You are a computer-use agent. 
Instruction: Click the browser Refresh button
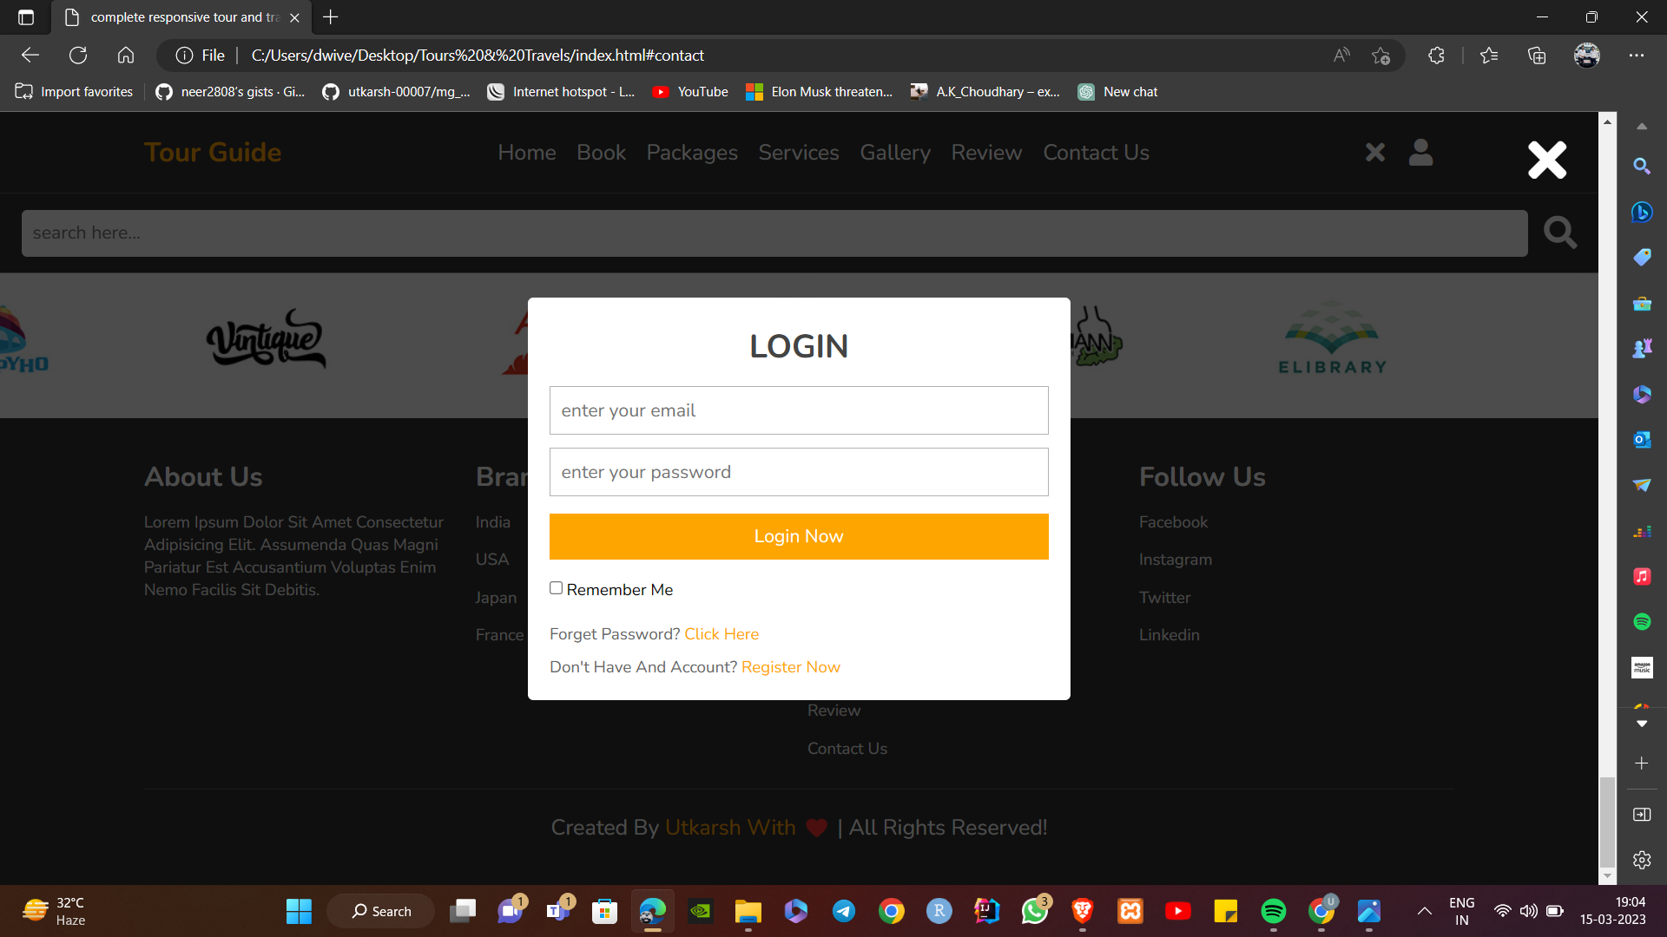78,56
